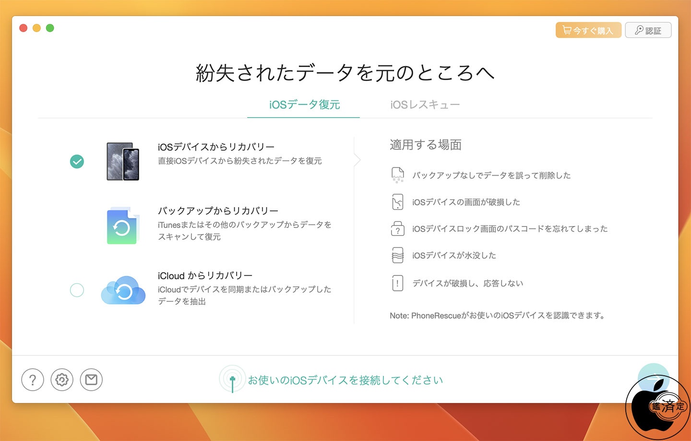Click the iCloud からリカバリー title text
Viewport: 691px width, 441px height.
tap(205, 276)
